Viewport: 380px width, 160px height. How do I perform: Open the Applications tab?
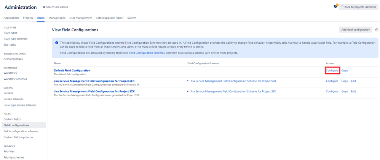click(x=11, y=17)
